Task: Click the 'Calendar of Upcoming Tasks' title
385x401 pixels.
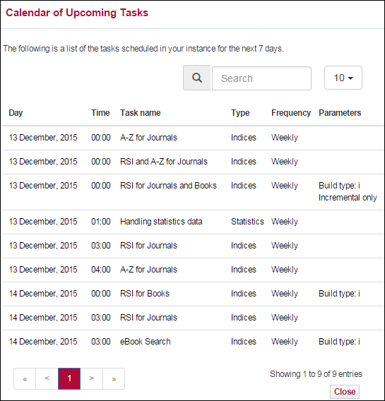Action: coord(77,13)
